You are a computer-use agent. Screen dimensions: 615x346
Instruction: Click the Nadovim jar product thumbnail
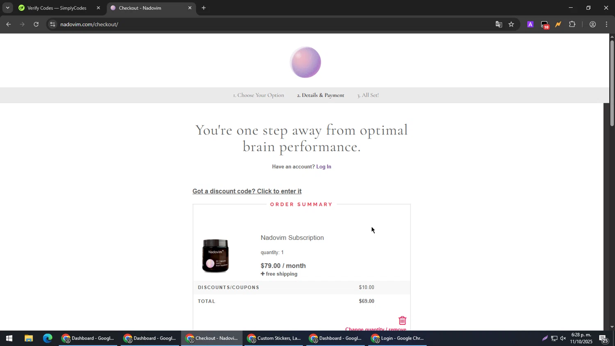tap(216, 256)
